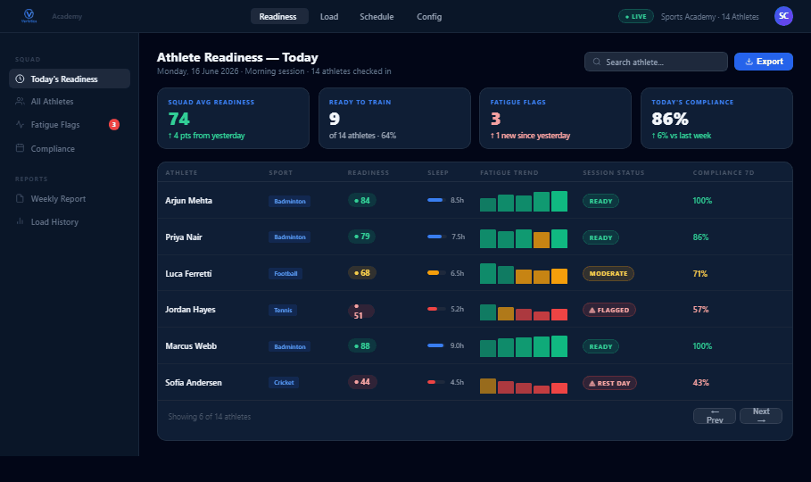Screen dimensions: 811x482
Task: Click Arjun Mehta's fatigue trend chart
Action: [x=524, y=202]
